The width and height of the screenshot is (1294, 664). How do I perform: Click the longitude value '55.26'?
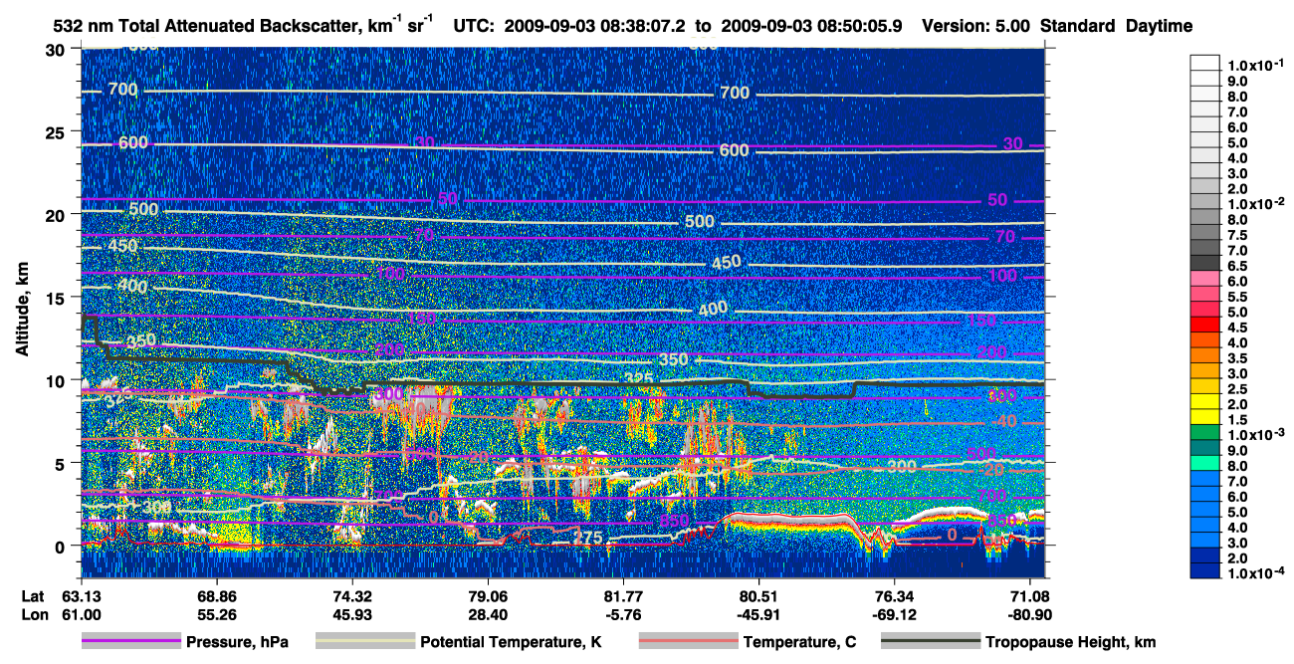(216, 614)
